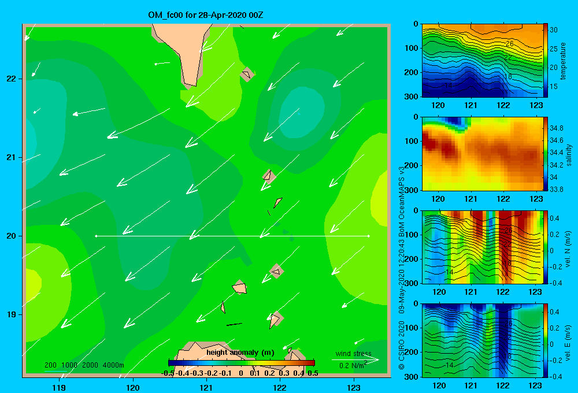578x393 pixels.
Task: Click the '-0.5' tick on height anomaly bar
Action: pos(168,373)
